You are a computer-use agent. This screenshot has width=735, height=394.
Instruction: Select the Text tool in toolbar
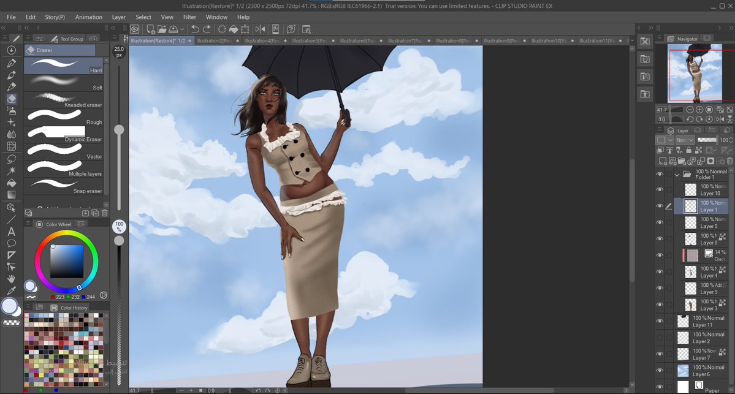click(12, 232)
